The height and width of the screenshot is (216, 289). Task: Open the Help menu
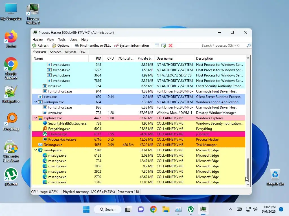click(x=85, y=39)
